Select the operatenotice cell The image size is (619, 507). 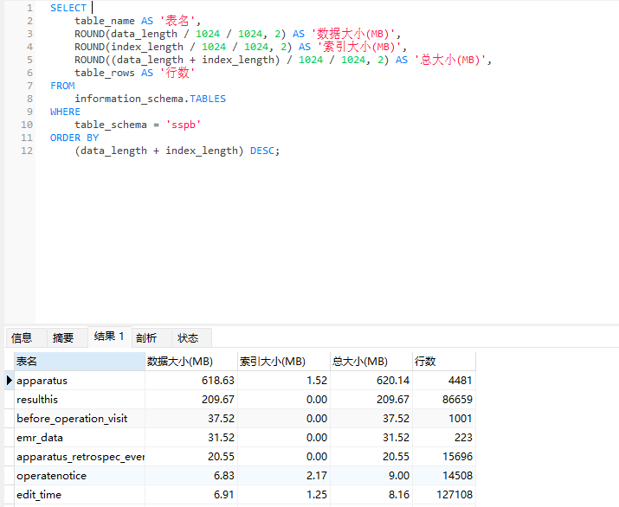80,476
